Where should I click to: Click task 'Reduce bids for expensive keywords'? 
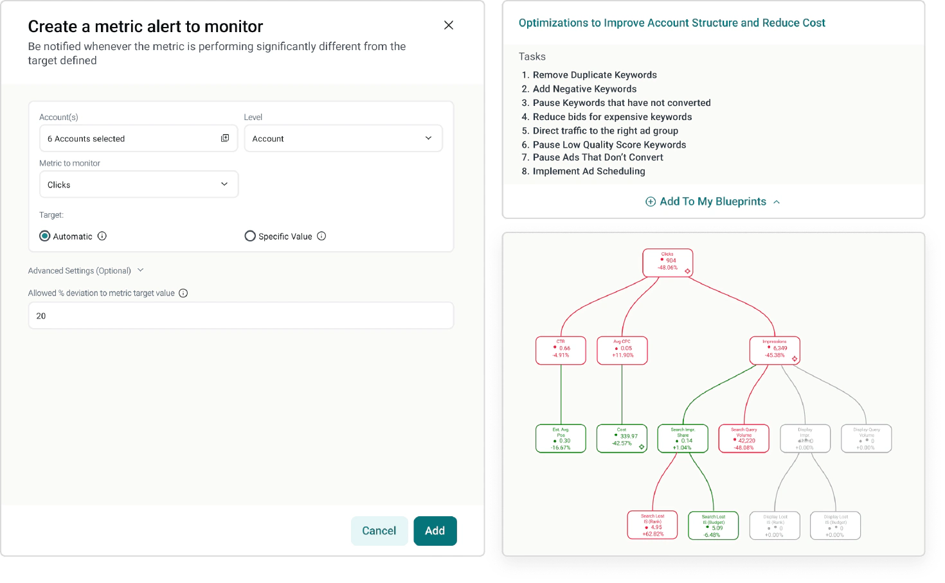[612, 117]
